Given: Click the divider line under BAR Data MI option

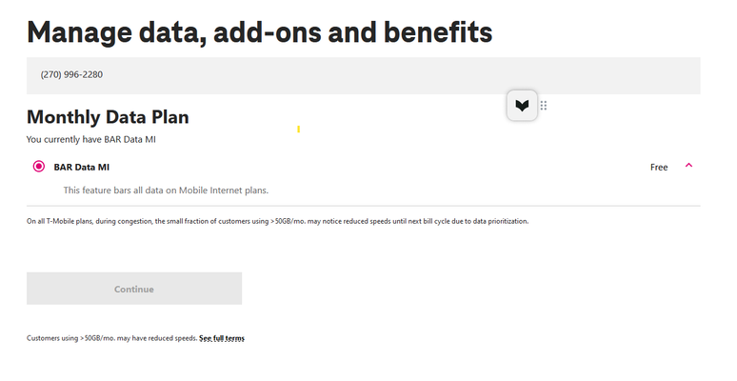Looking at the screenshot, I should click(364, 206).
